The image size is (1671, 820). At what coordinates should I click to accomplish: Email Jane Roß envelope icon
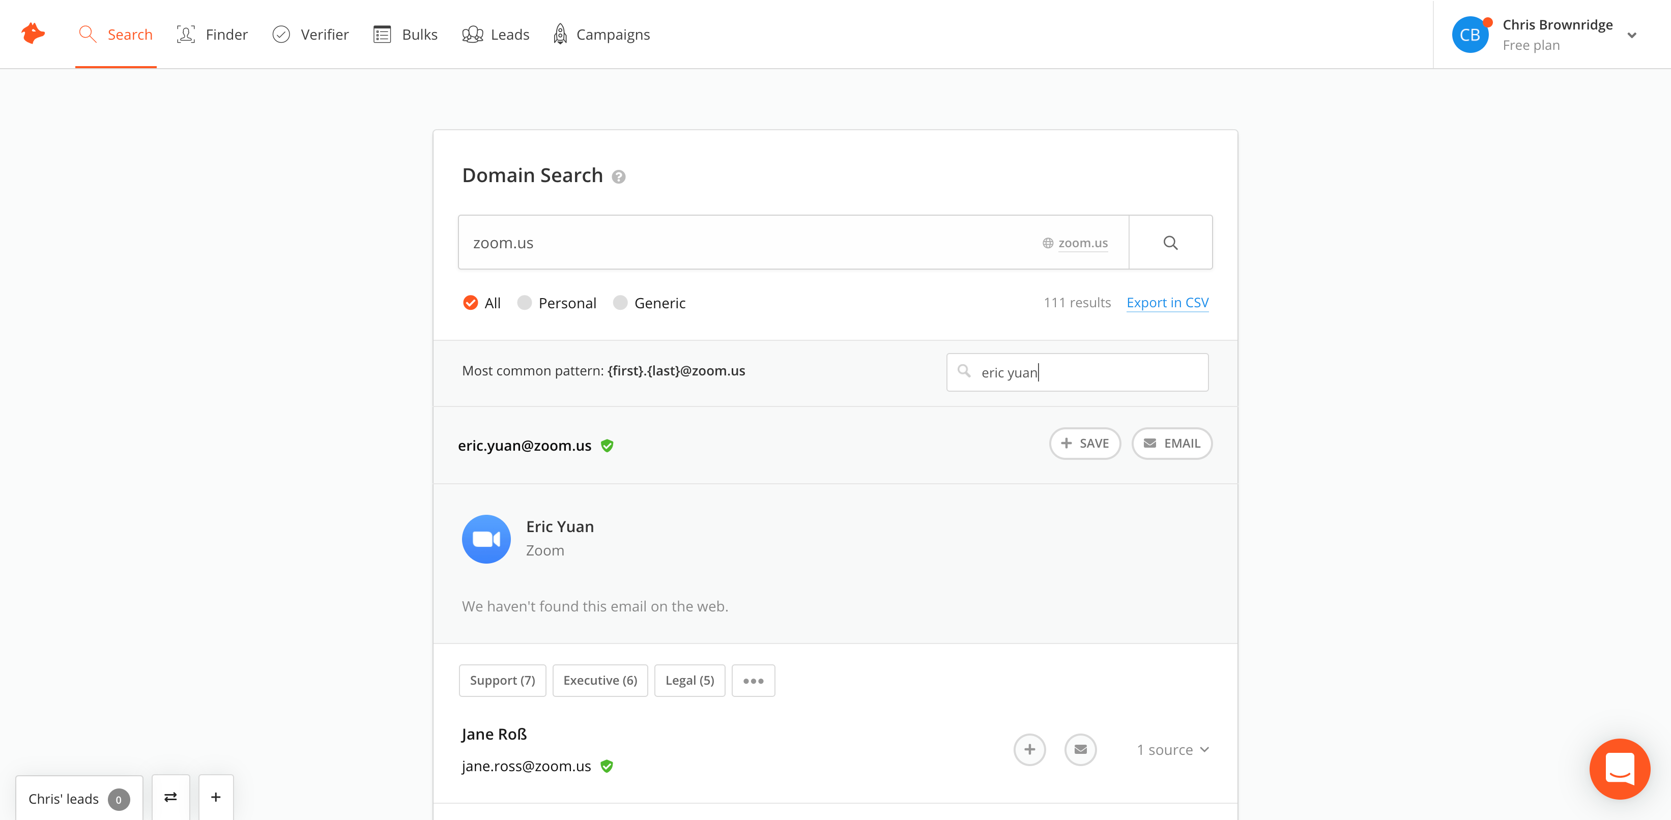click(x=1080, y=750)
